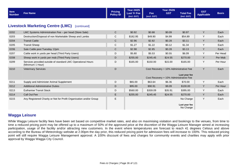Select the 'Livestock Marketing Centre (LMC)' heading

tap(40, 26)
